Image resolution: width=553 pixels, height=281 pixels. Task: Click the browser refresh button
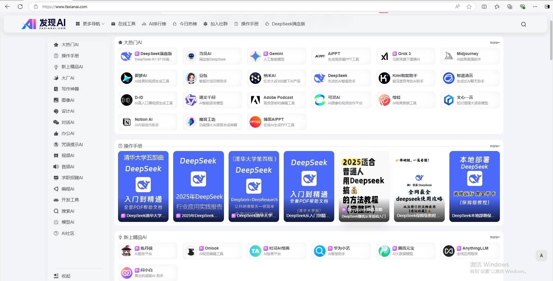[x=20, y=7]
